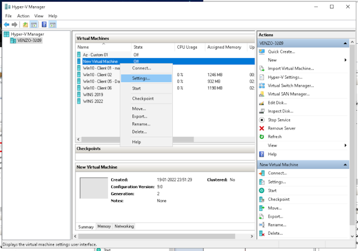Open the View menu in menu bar

pos(39,16)
